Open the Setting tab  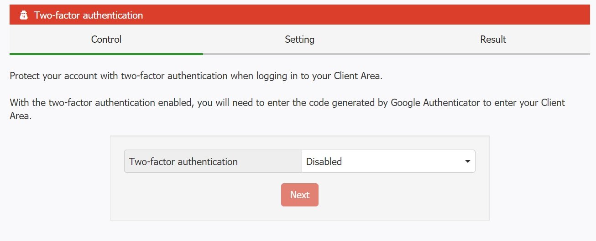coord(299,40)
